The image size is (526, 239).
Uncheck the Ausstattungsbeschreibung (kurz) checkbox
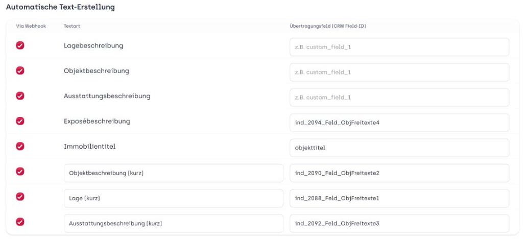(20, 222)
